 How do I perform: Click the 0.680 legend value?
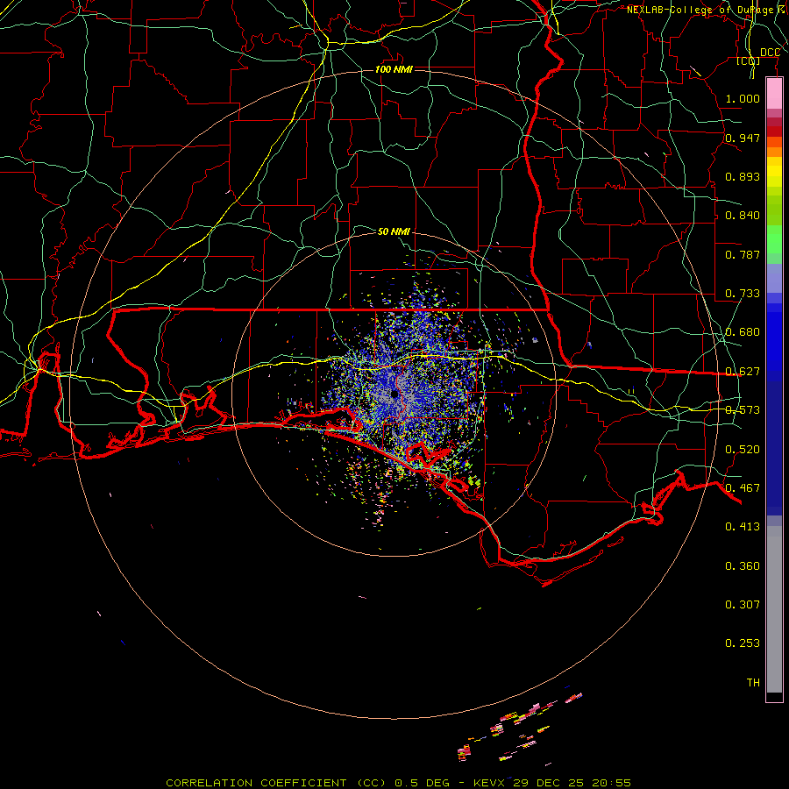coord(743,332)
